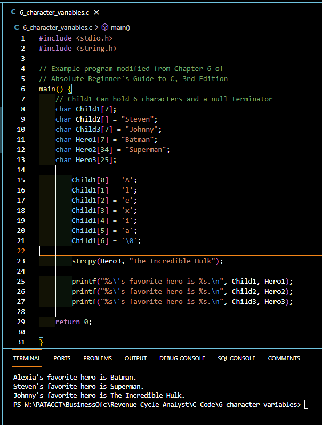Click the PS W:\PATACCT terminal path

[157, 404]
